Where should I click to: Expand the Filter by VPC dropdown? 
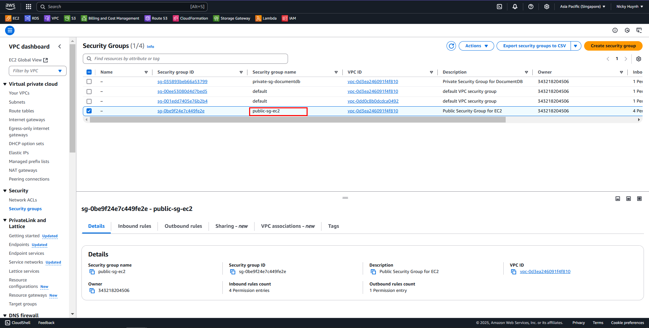pos(37,71)
